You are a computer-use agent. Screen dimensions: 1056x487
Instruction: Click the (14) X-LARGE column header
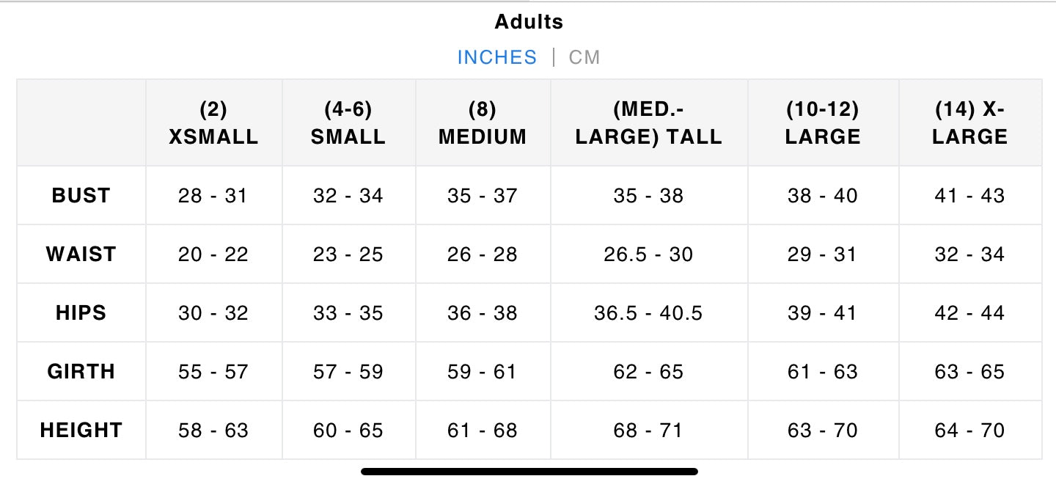pos(970,123)
